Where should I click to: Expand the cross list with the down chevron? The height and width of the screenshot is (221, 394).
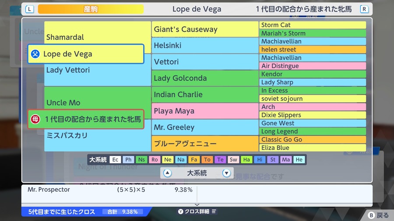(197, 205)
